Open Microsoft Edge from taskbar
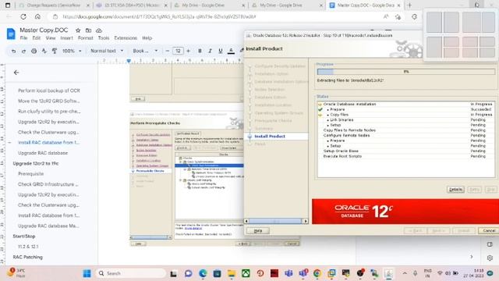 pyautogui.click(x=203, y=273)
